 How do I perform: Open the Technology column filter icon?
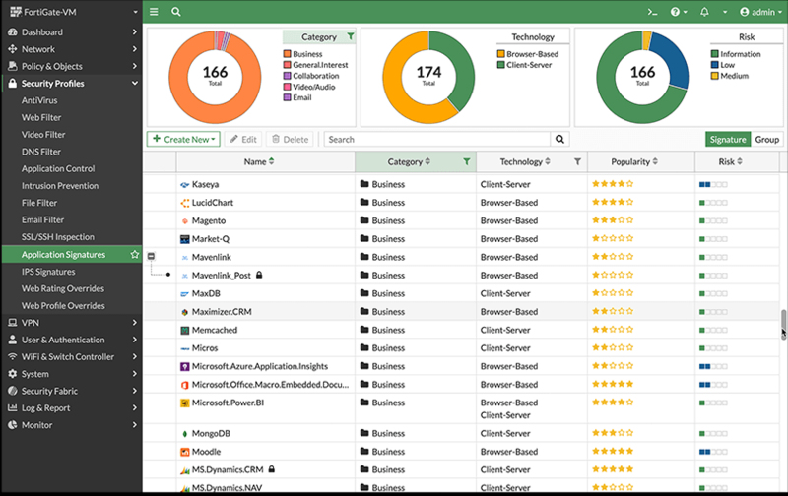(x=577, y=161)
